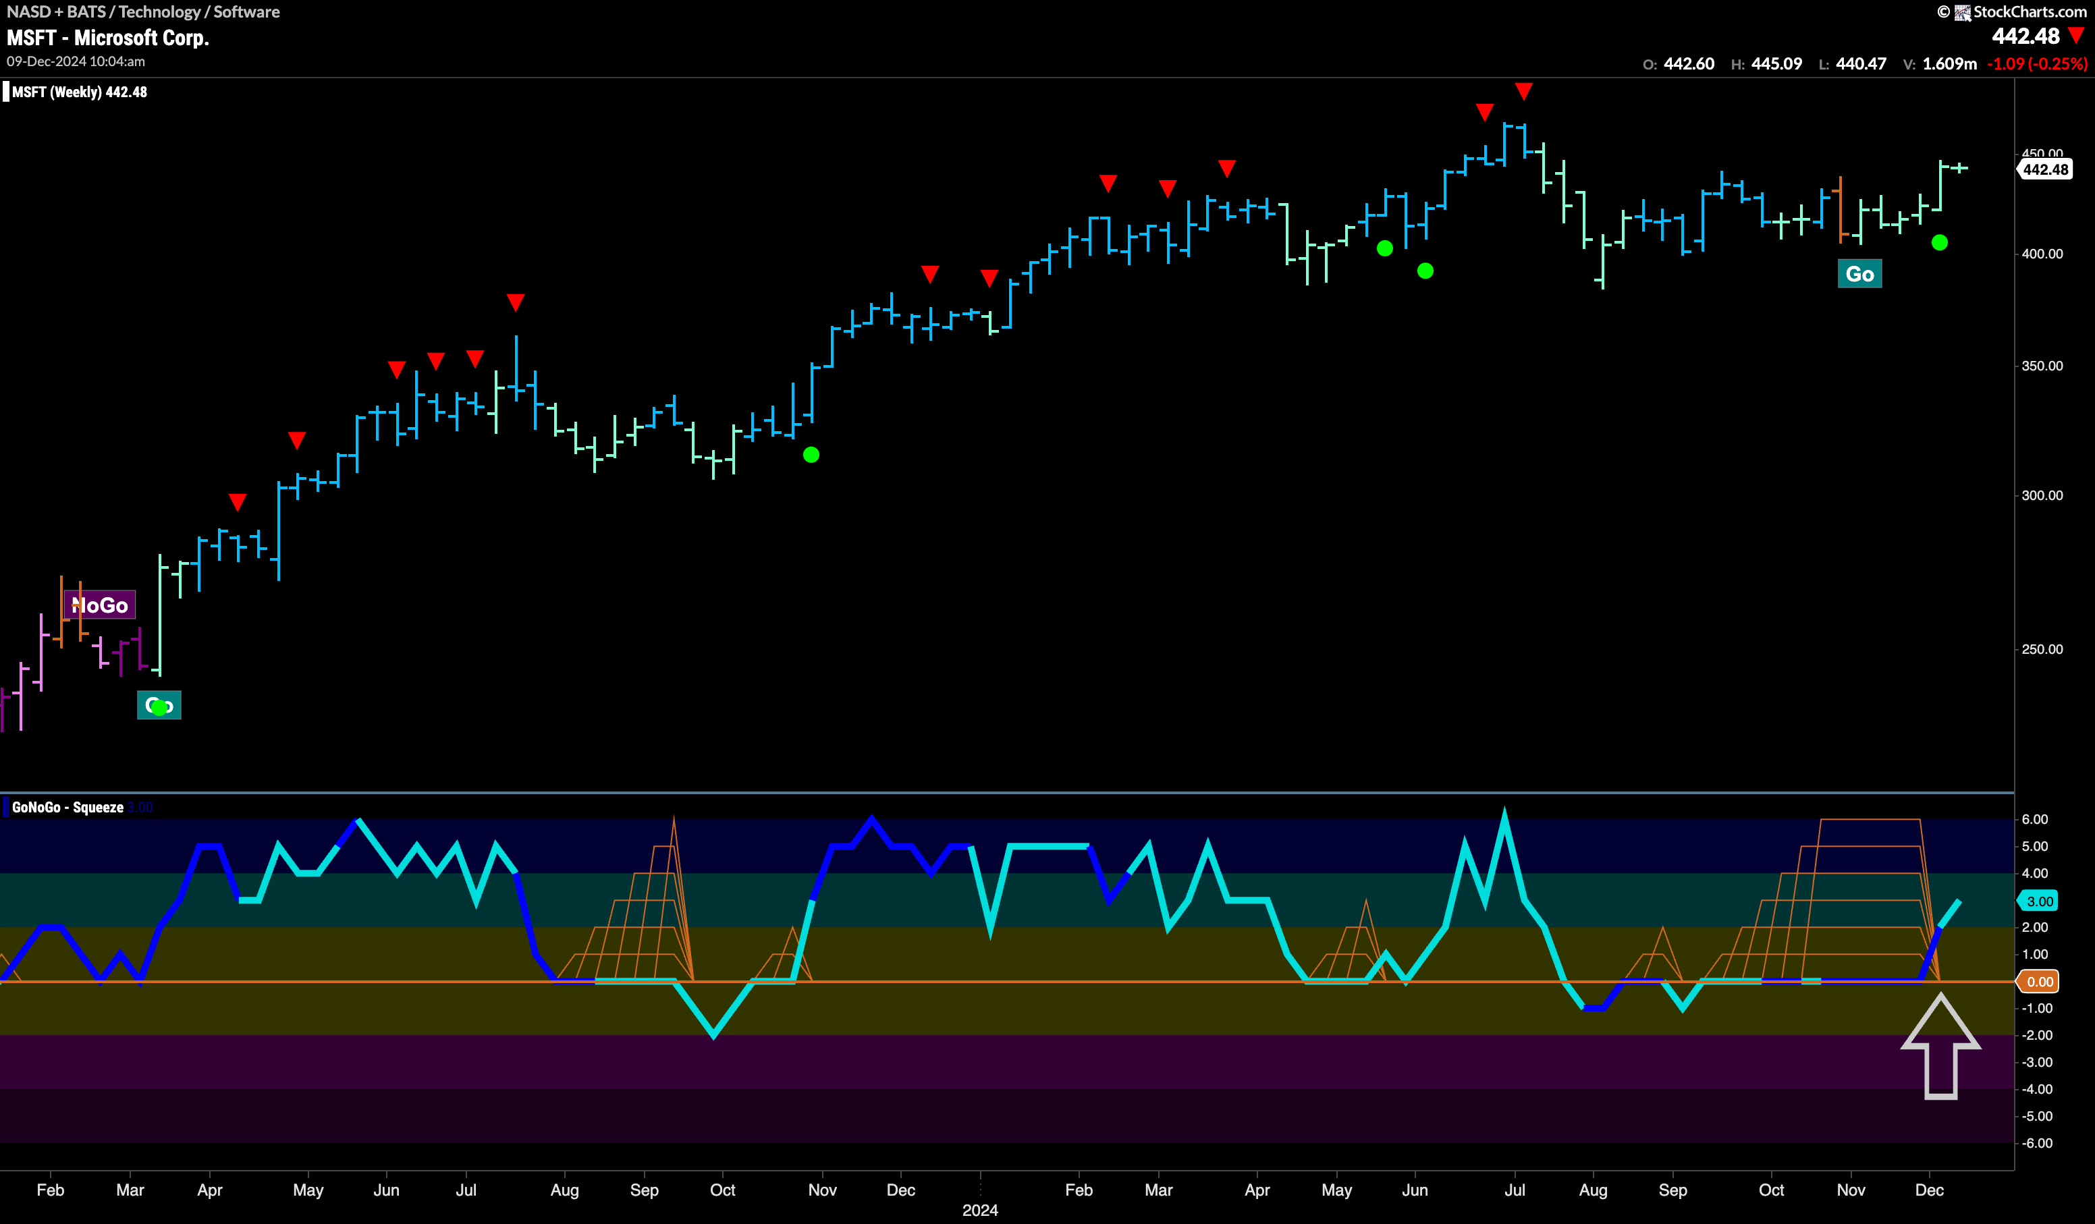Click the cyan 3.00 oscillator value tag
Viewport: 2095px width, 1224px height.
[x=2039, y=901]
